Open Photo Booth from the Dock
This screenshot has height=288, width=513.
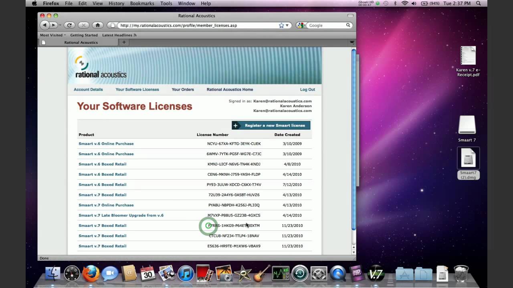[205, 274]
